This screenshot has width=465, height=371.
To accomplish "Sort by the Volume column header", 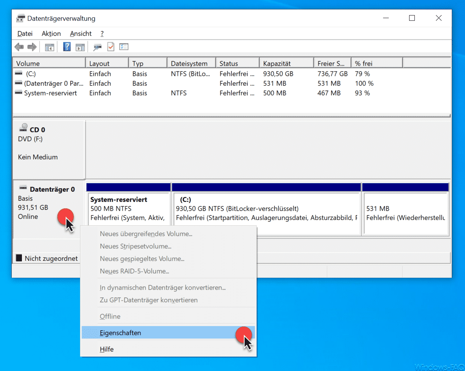I will [x=49, y=63].
